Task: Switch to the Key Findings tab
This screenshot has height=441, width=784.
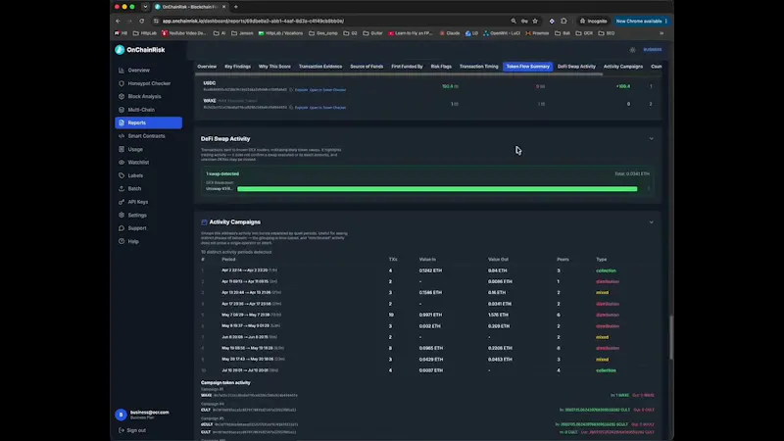Action: pyautogui.click(x=237, y=67)
